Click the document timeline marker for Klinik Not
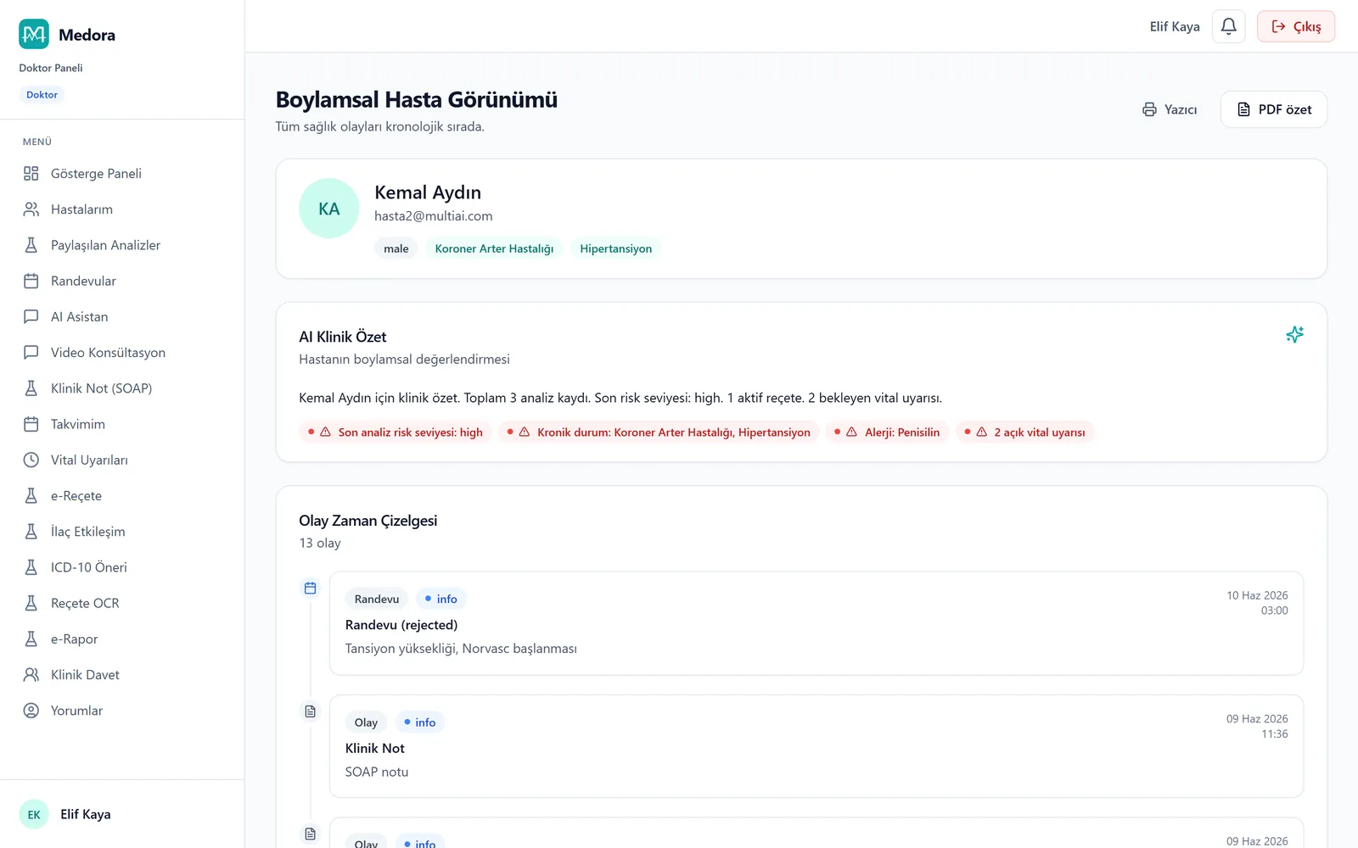Screen dimensions: 1358x848 [311, 711]
